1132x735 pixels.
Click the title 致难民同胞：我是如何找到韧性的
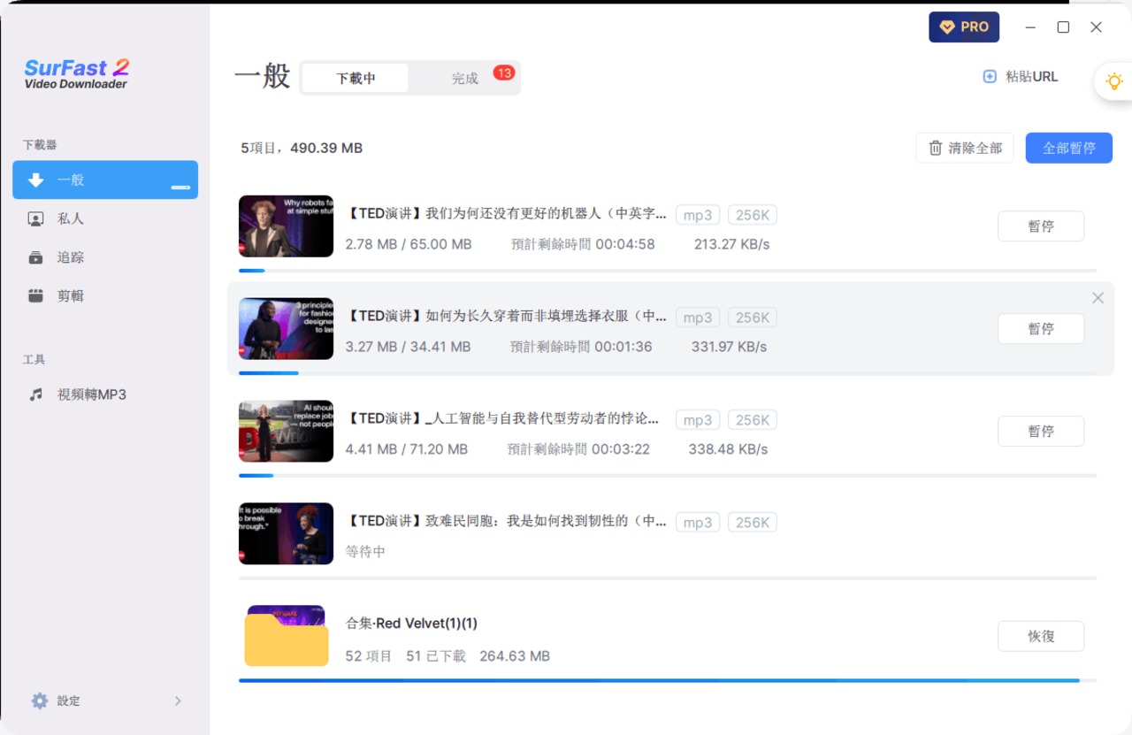[x=506, y=521]
